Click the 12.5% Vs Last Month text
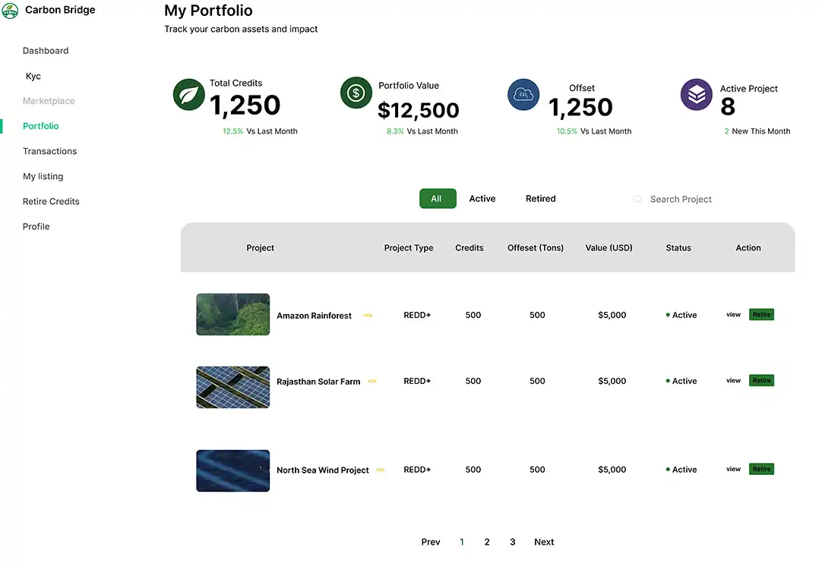The image size is (822, 566). pyautogui.click(x=260, y=131)
